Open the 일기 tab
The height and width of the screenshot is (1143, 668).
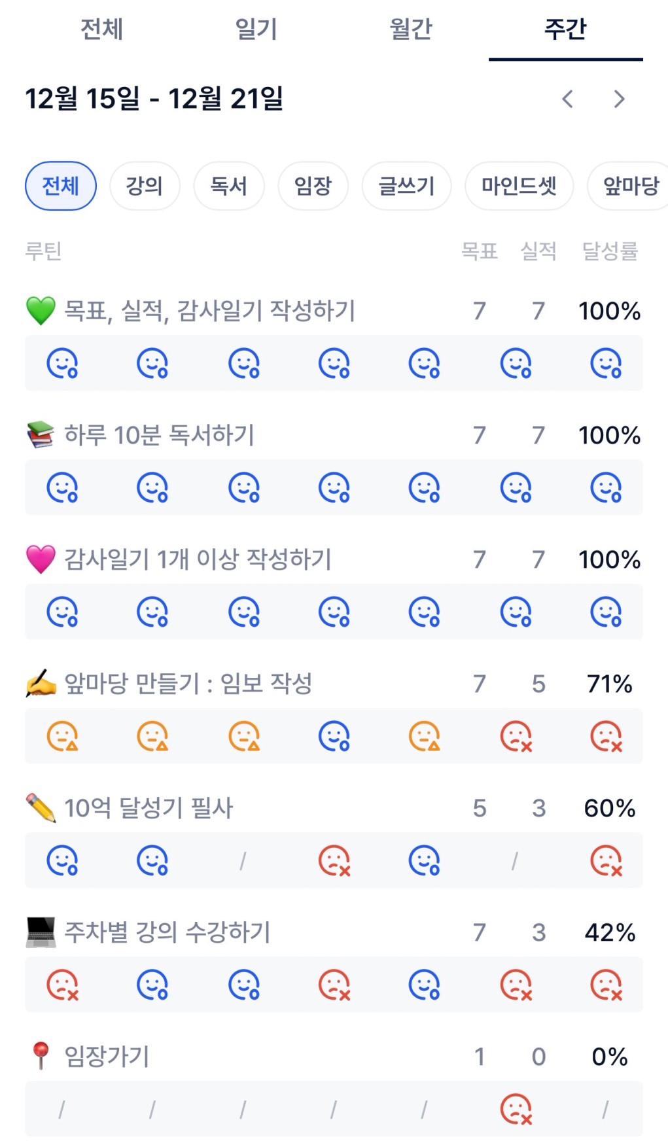coord(256,29)
